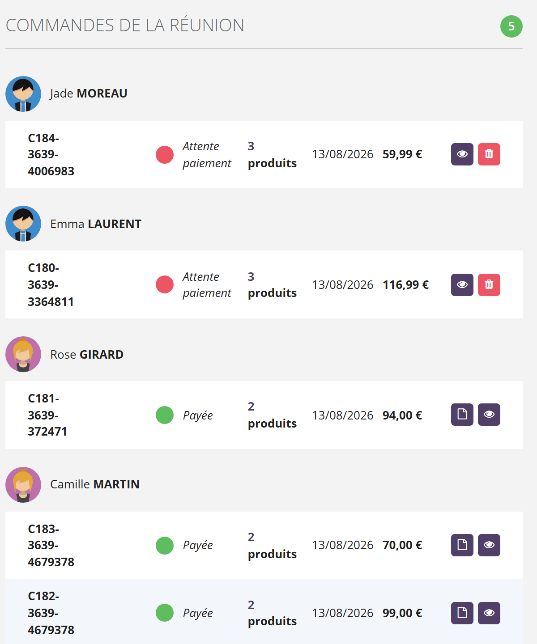This screenshot has width=537, height=644.
Task: Open customer name Camille MARTIN
Action: click(x=95, y=484)
